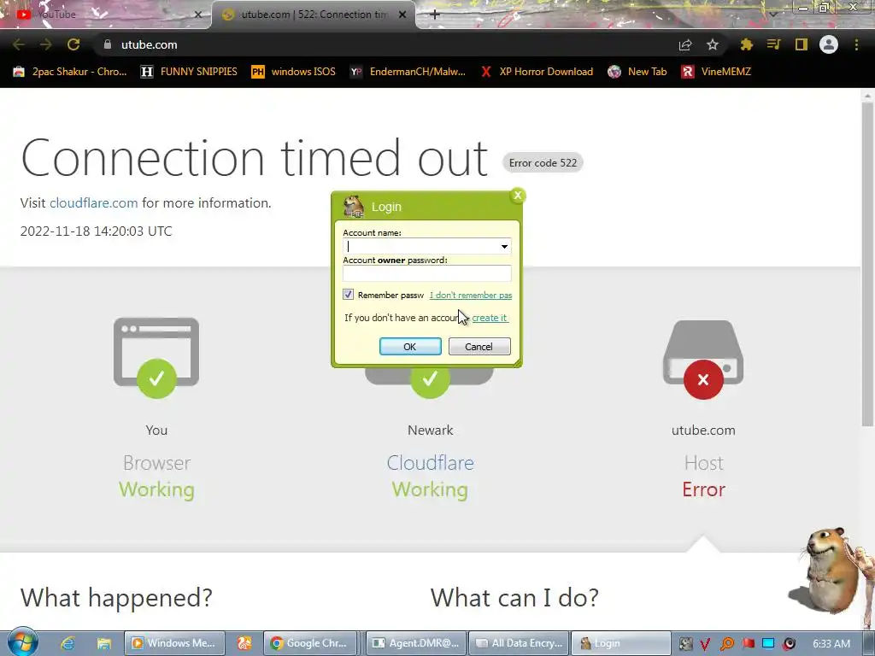Click the page vertical scrollbar thumb
This screenshot has height=656, width=875.
[867, 263]
